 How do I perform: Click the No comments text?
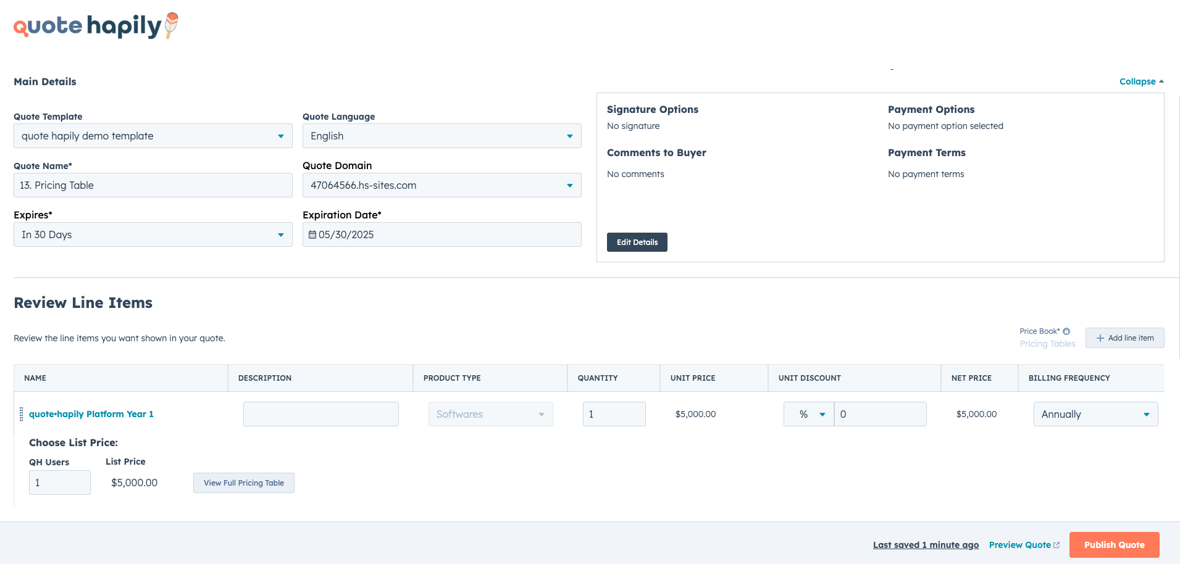[x=635, y=174]
